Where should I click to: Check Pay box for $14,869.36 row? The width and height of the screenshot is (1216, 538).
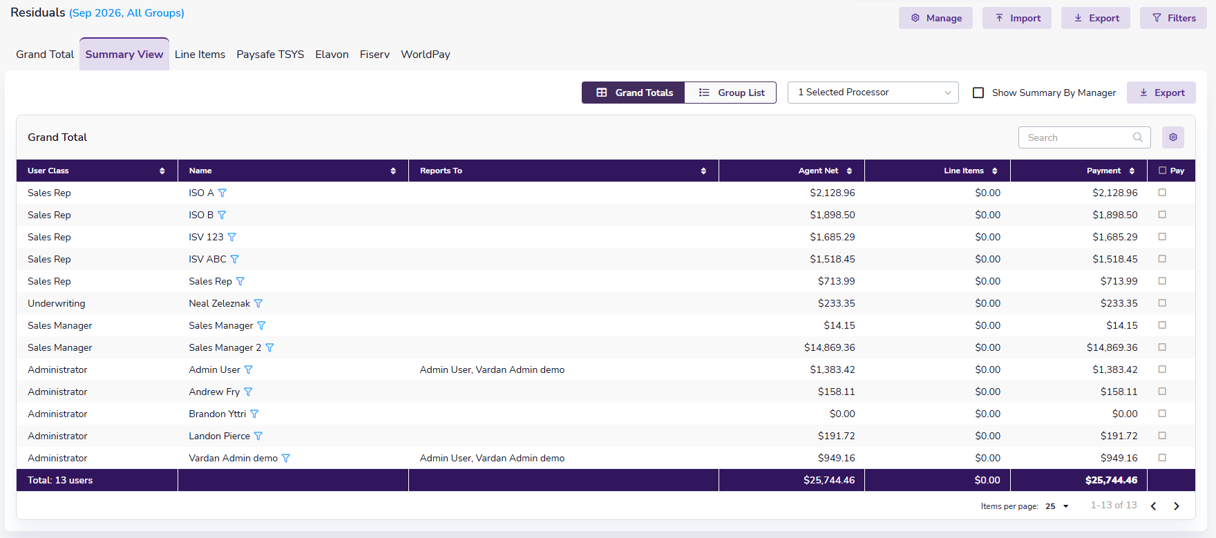pyautogui.click(x=1162, y=347)
